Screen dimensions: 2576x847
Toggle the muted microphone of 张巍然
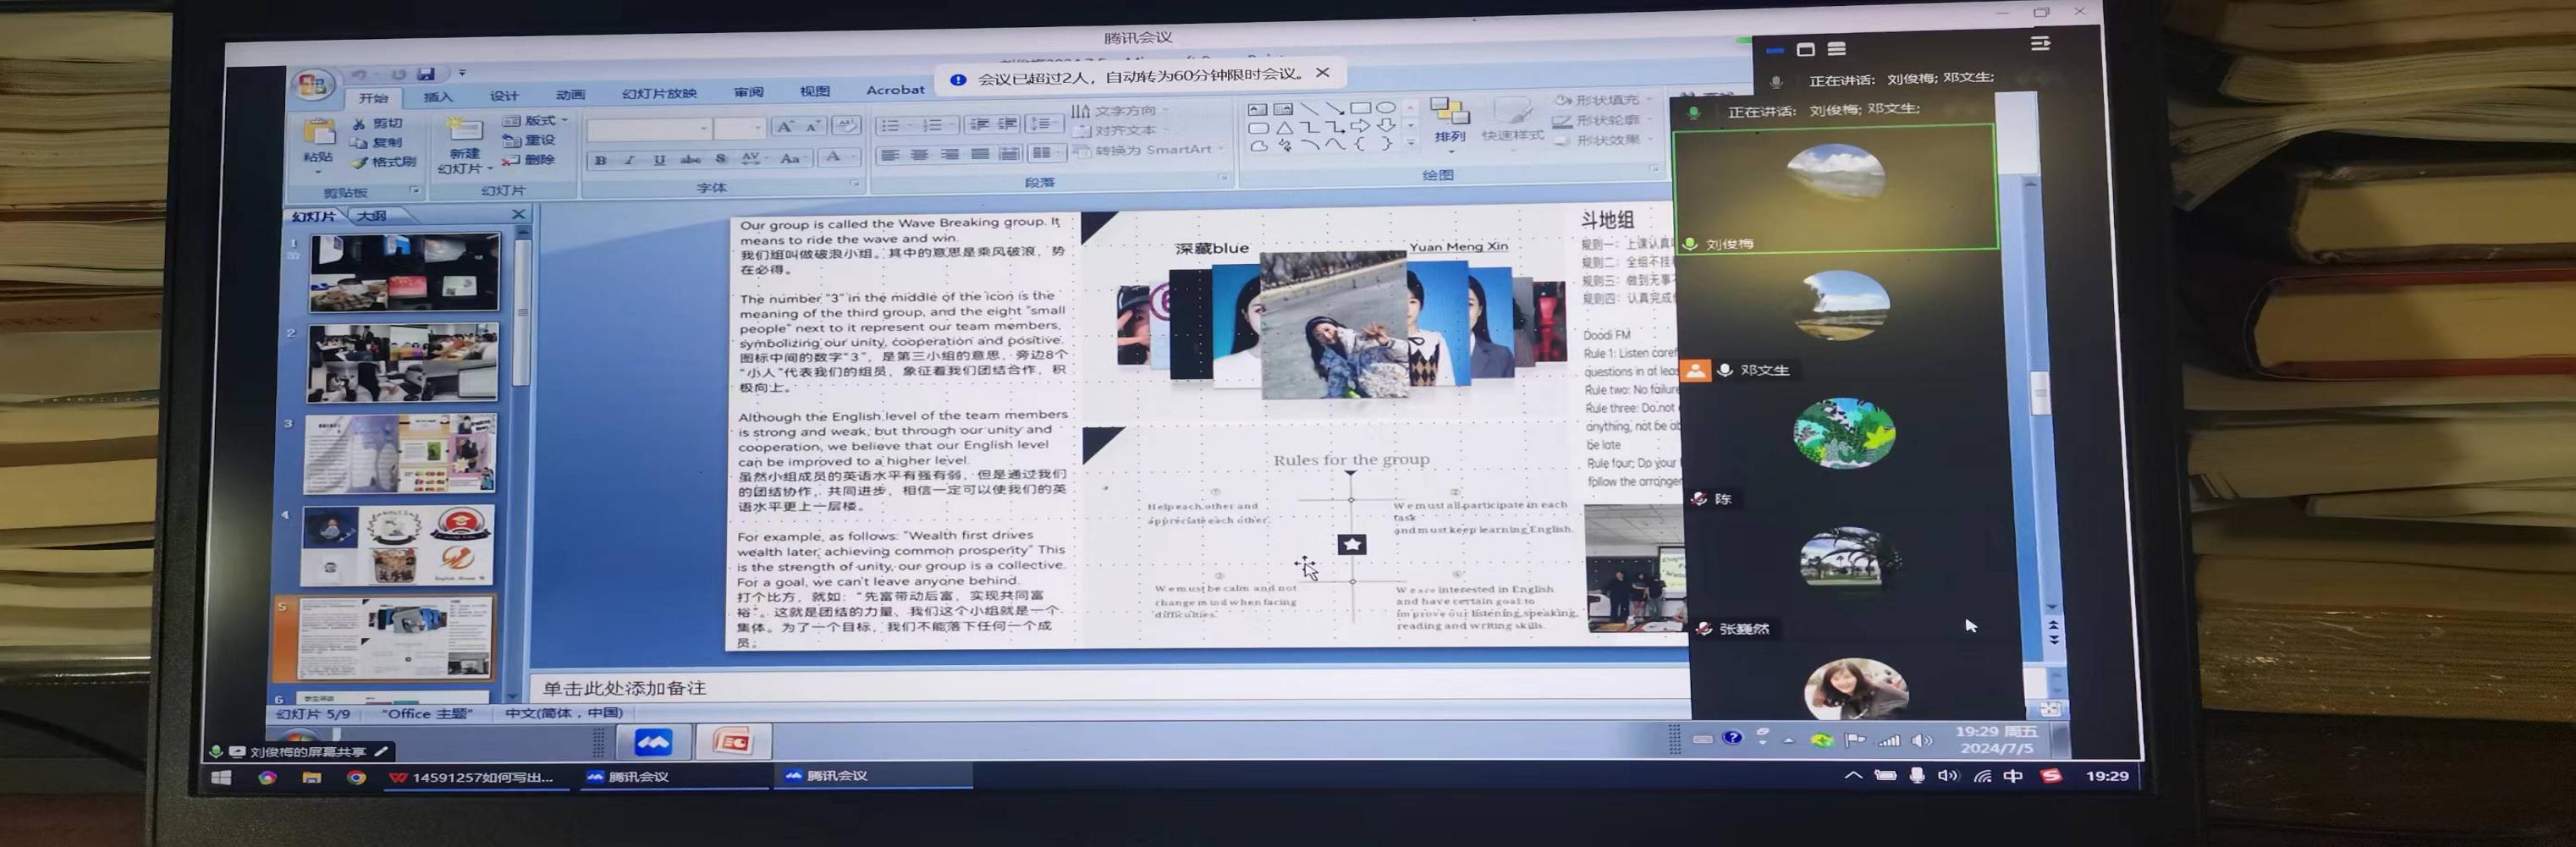point(1704,629)
